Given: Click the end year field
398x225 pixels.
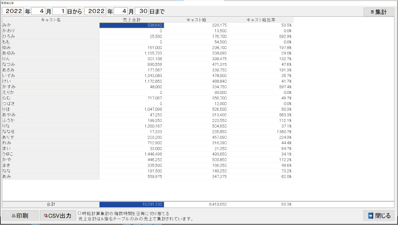Looking at the screenshot, I should pos(98,12).
